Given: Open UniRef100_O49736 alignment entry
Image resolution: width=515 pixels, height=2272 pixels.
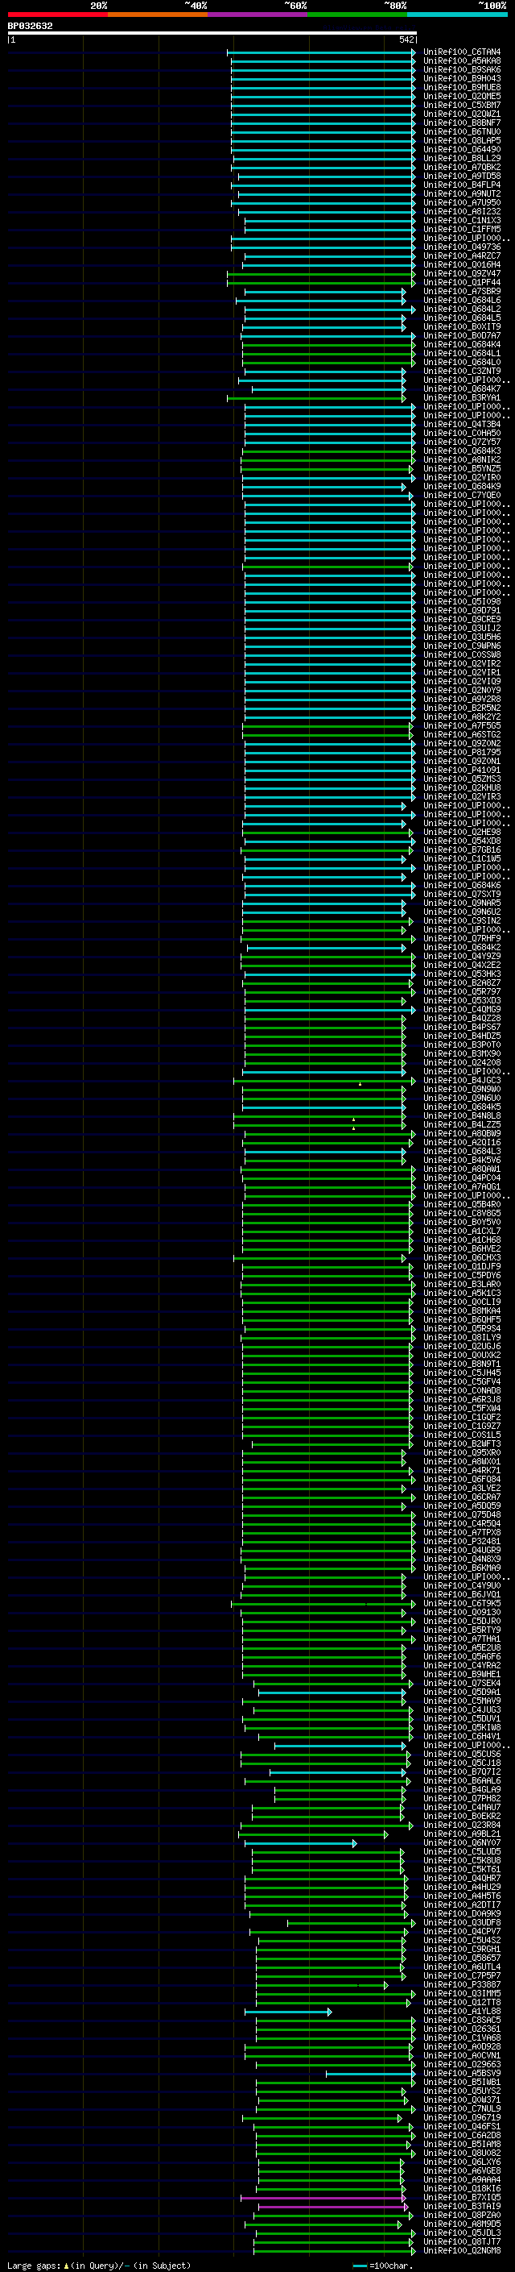Looking at the screenshot, I should 462,248.
